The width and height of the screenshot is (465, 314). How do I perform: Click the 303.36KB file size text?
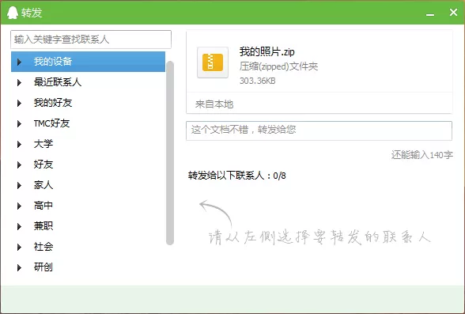pyautogui.click(x=258, y=81)
